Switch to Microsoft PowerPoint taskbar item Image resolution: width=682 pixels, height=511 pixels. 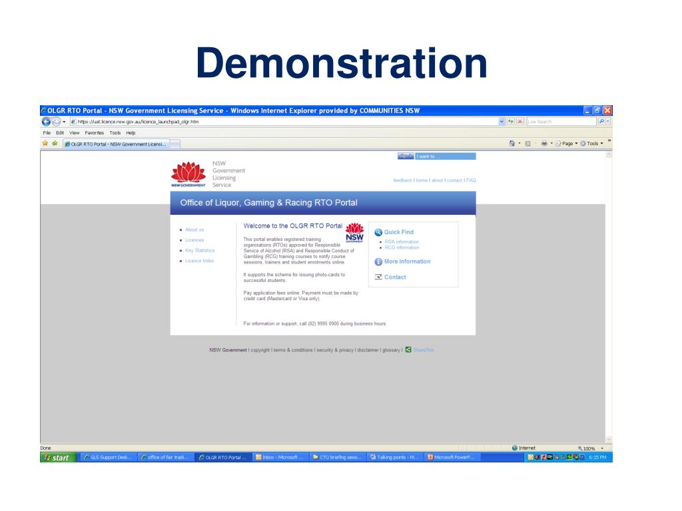click(x=452, y=457)
